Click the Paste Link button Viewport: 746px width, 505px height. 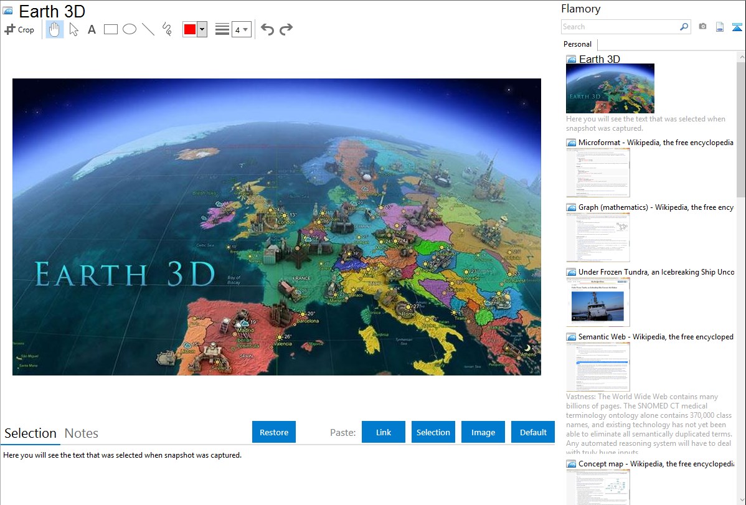point(384,432)
